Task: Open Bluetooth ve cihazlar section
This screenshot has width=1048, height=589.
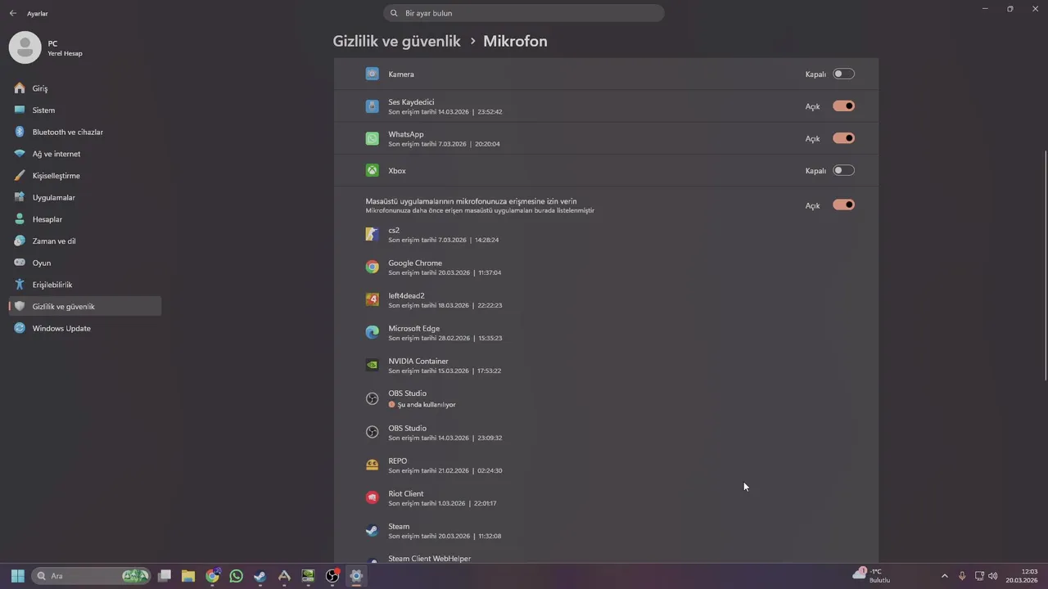Action: 85,132
